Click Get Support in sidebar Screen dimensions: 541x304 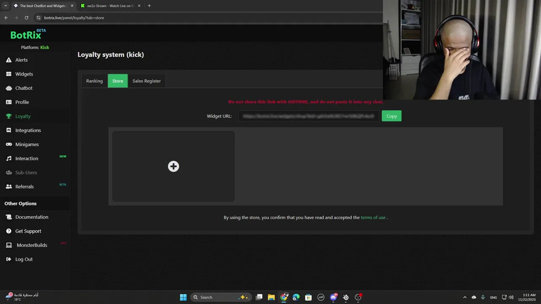pyautogui.click(x=28, y=231)
